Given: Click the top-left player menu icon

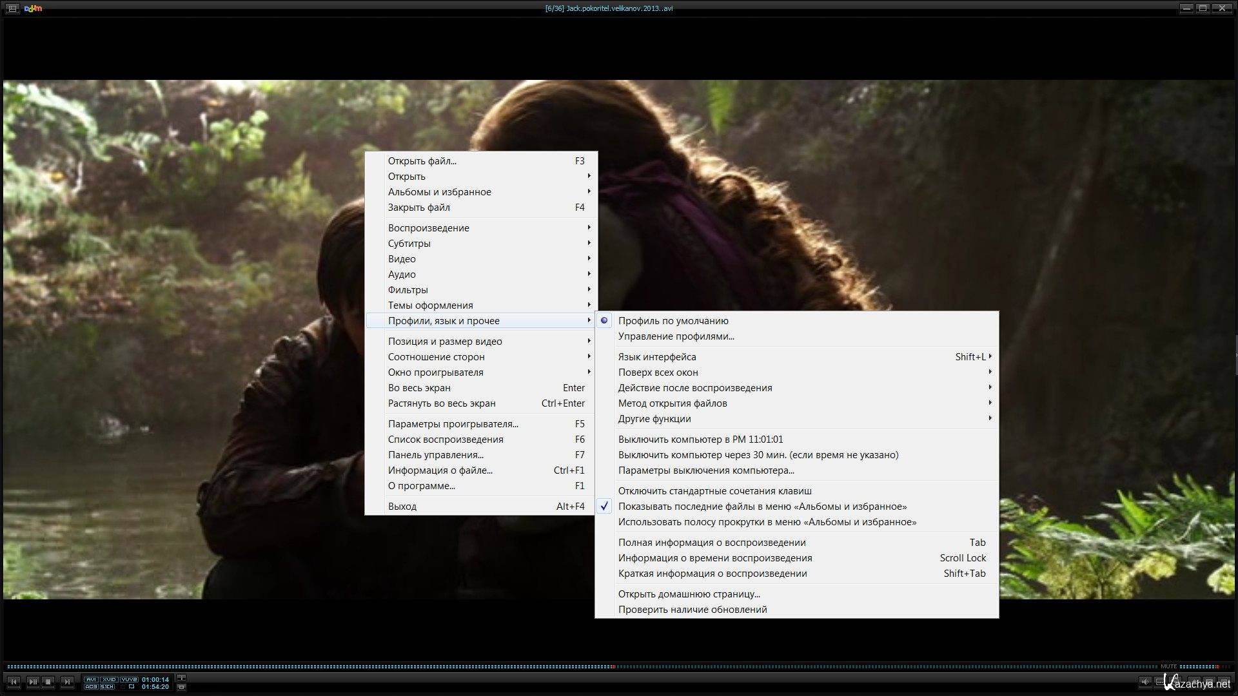Looking at the screenshot, I should pos(12,8).
